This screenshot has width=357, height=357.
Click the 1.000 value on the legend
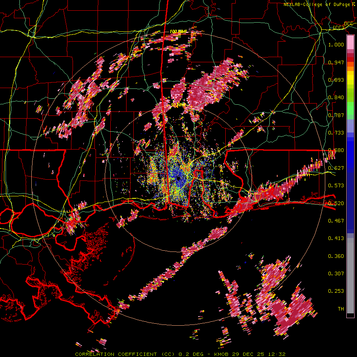coord(336,44)
